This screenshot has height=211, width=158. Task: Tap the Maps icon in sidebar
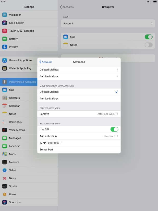point(5,154)
